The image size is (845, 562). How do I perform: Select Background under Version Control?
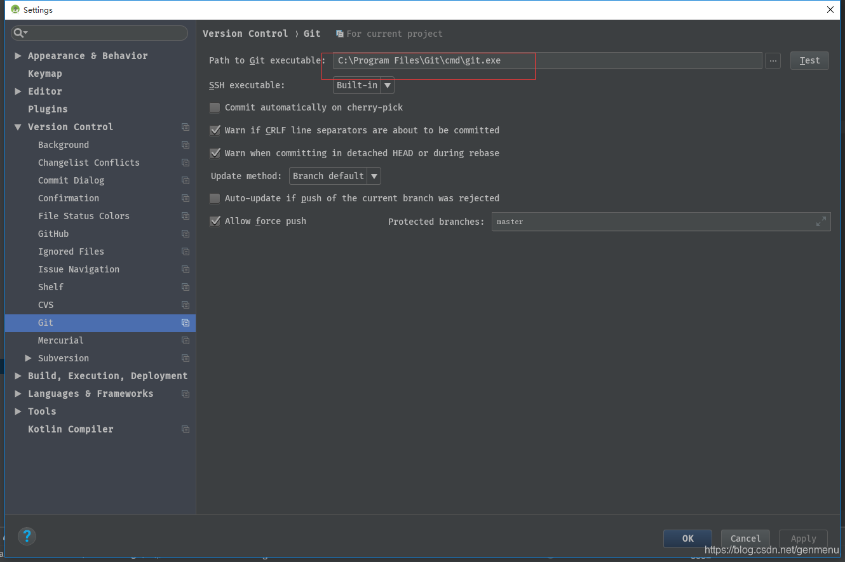point(64,145)
